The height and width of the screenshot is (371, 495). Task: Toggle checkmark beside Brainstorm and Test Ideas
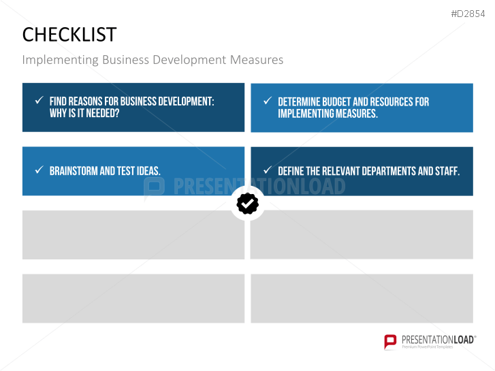[x=39, y=170]
